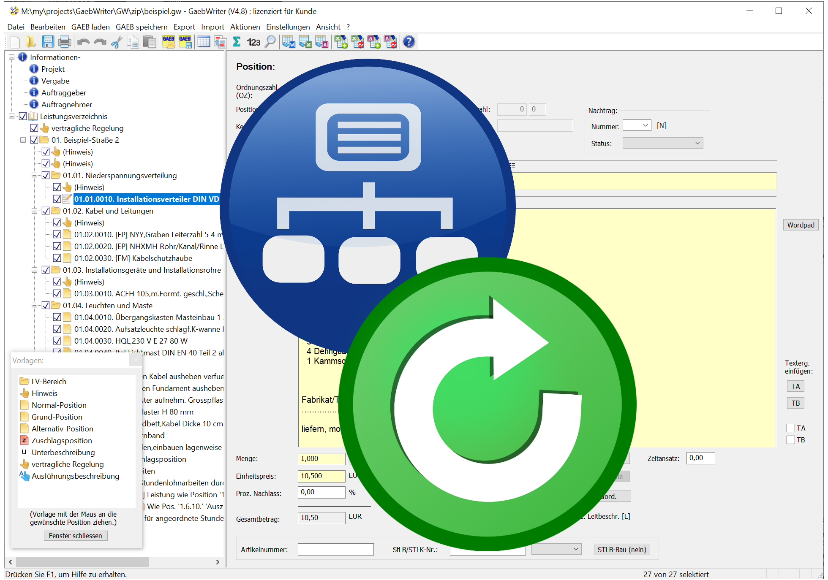This screenshot has width=828, height=580.
Task: Load a GAEB file via the GAEB folder icon
Action: 169,42
